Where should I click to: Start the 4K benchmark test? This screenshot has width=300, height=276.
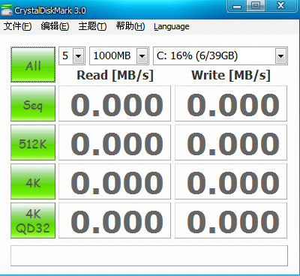33,181
